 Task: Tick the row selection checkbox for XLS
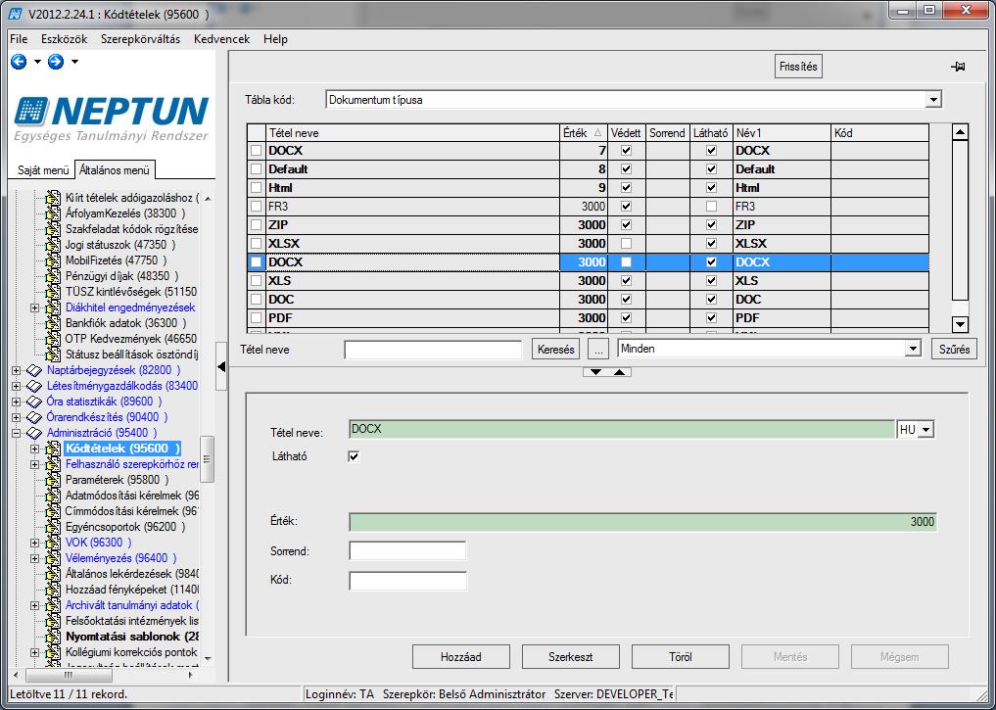tap(256, 280)
